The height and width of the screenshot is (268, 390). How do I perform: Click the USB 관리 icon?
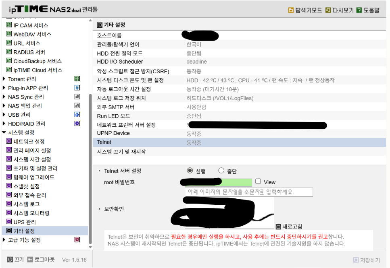[77, 114]
